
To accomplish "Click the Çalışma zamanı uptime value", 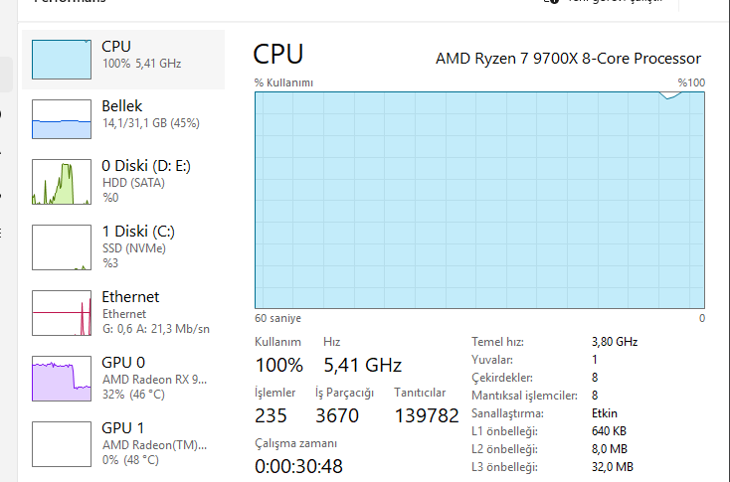I will pos(299,465).
